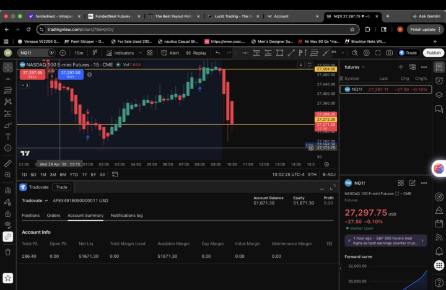Viewport: 446px width, 290px height.
Task: Open chart settings gear icon
Action: click(x=366, y=53)
